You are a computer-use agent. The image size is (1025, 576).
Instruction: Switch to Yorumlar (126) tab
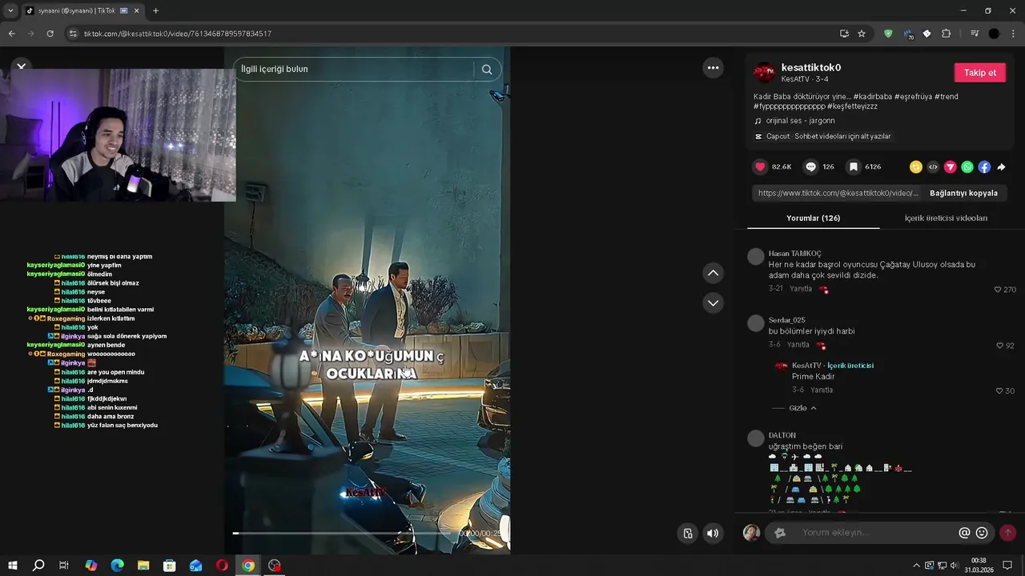(813, 218)
